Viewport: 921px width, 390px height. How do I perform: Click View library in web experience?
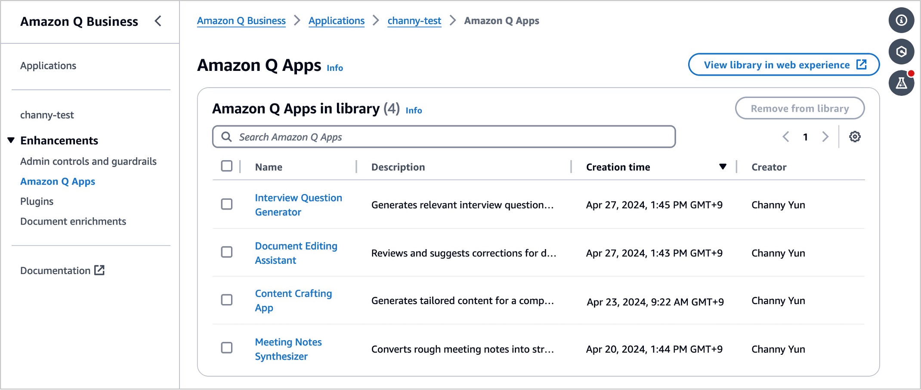coord(784,65)
